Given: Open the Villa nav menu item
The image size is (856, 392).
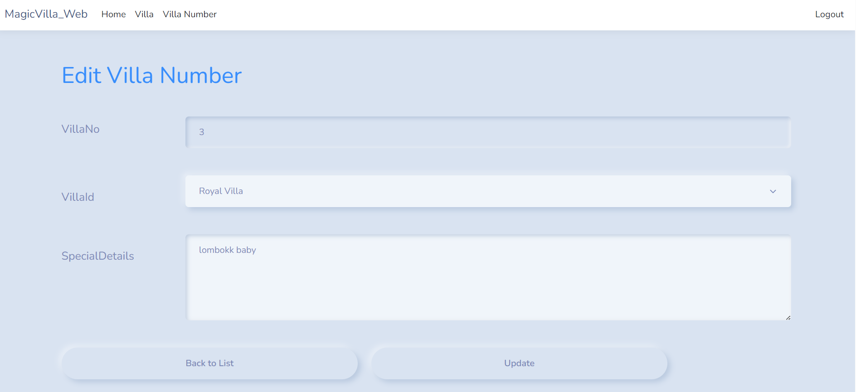Looking at the screenshot, I should coord(144,15).
